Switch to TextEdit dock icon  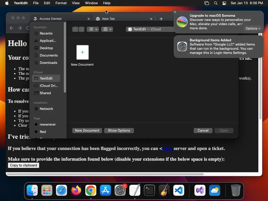[135, 190]
